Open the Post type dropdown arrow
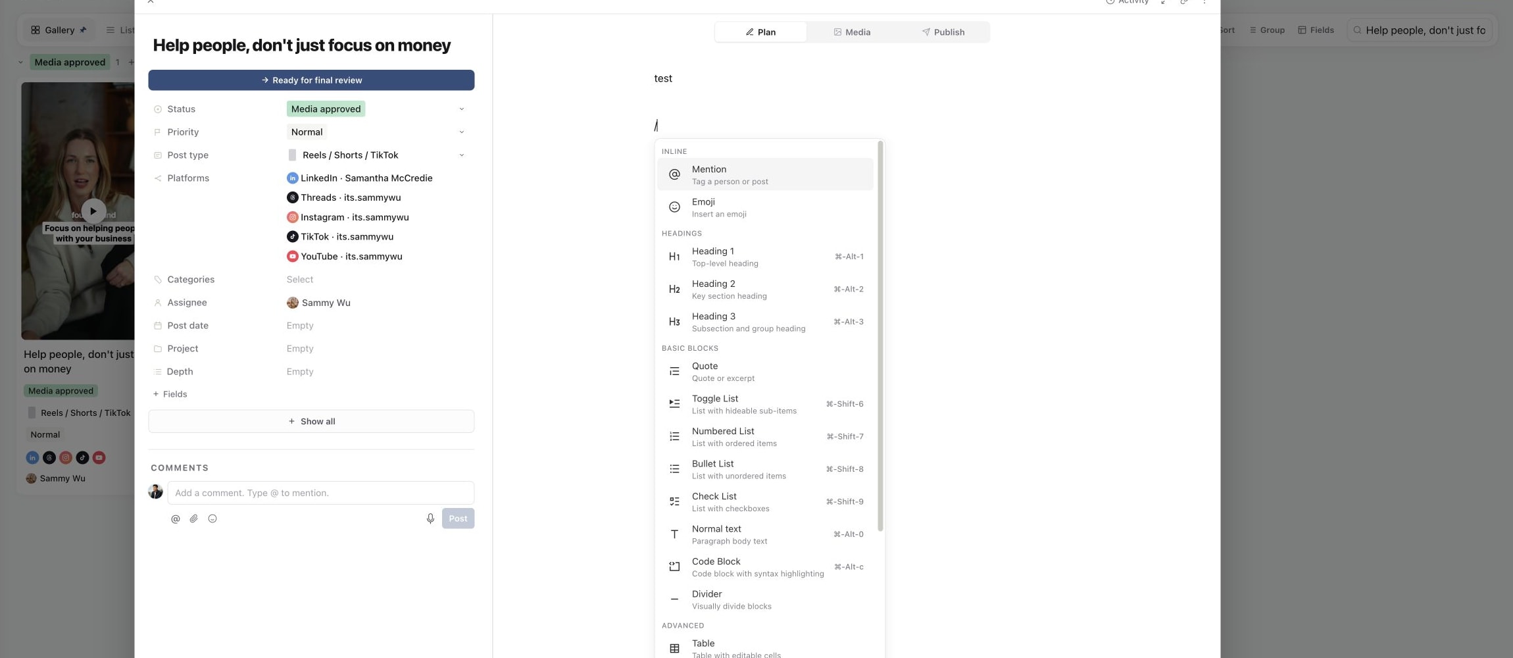Screen dimensions: 1513x658 462,155
